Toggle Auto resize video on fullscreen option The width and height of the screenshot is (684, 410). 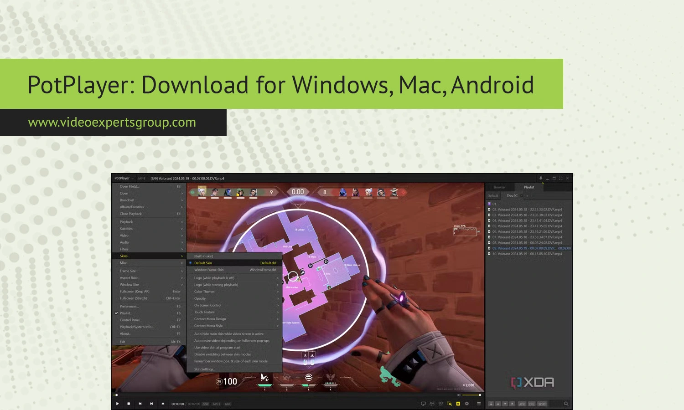click(x=234, y=341)
